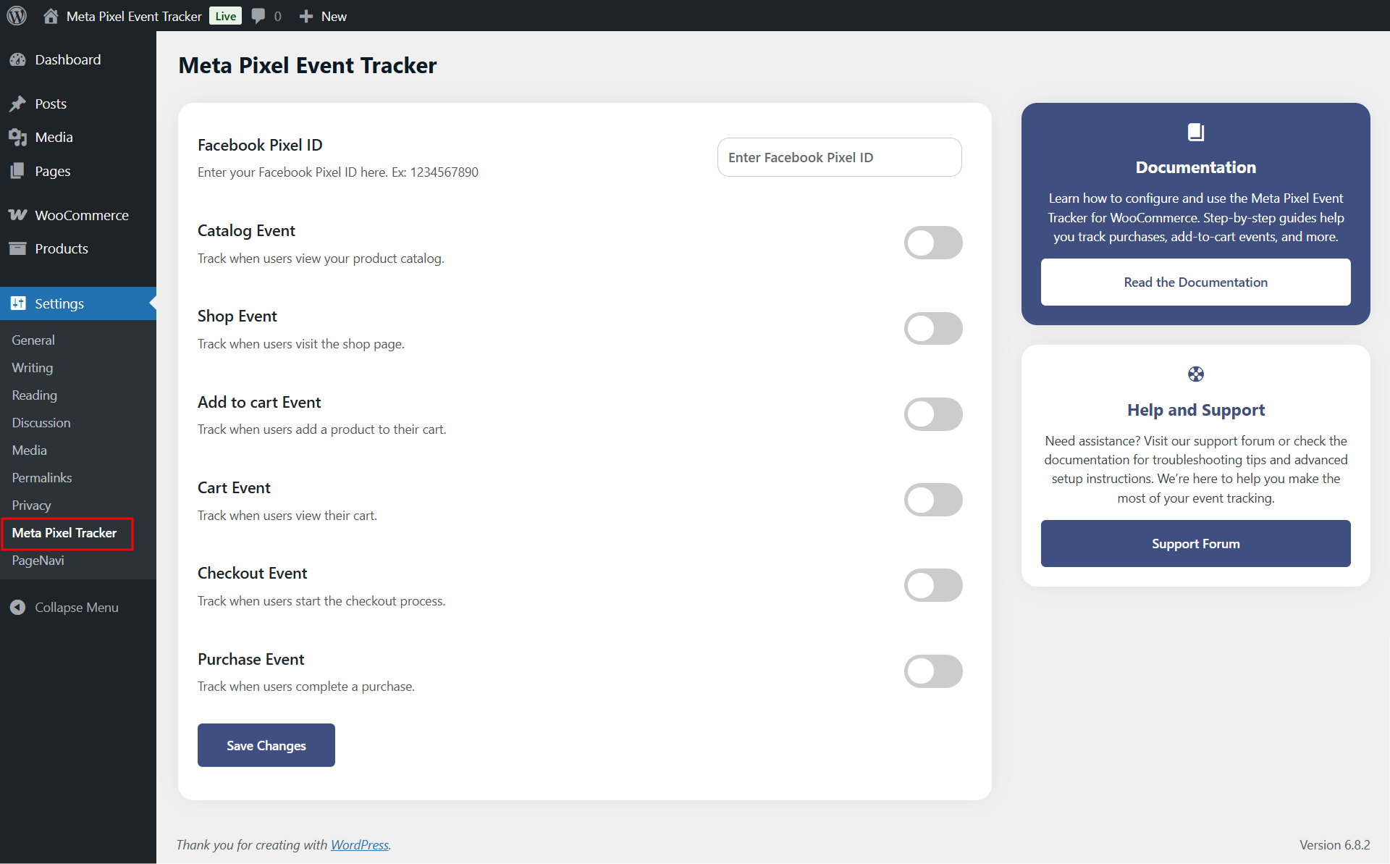Image resolution: width=1390 pixels, height=864 pixels.
Task: Open the comments bubble icon
Action: coord(258,16)
